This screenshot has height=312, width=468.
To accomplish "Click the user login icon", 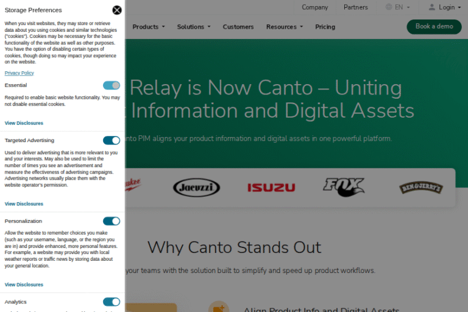I will pos(432,7).
